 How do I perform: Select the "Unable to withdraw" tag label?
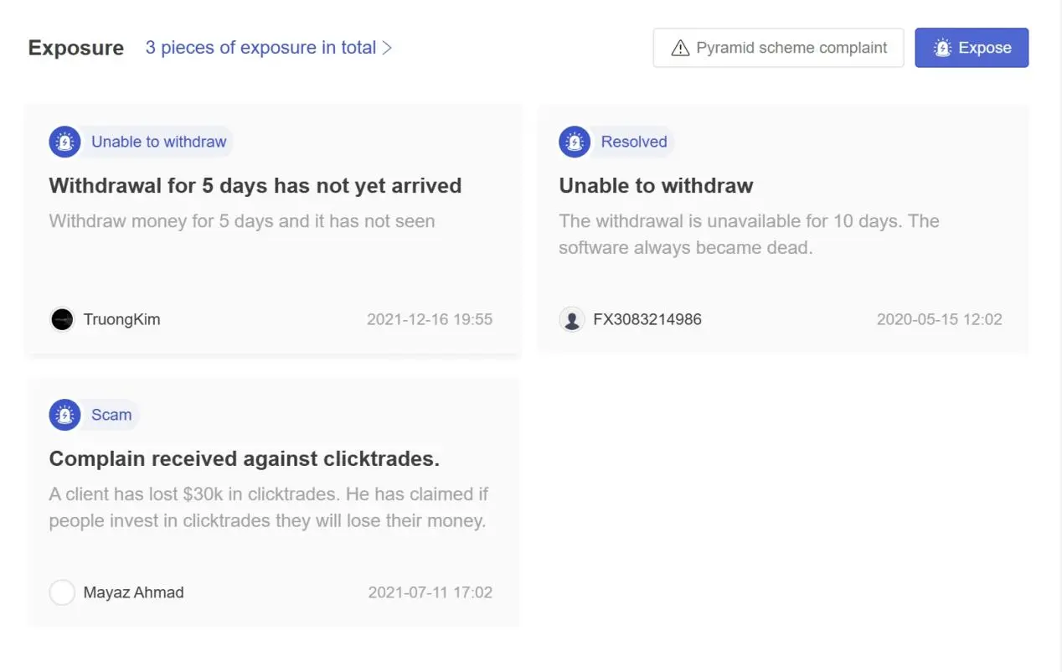point(159,142)
